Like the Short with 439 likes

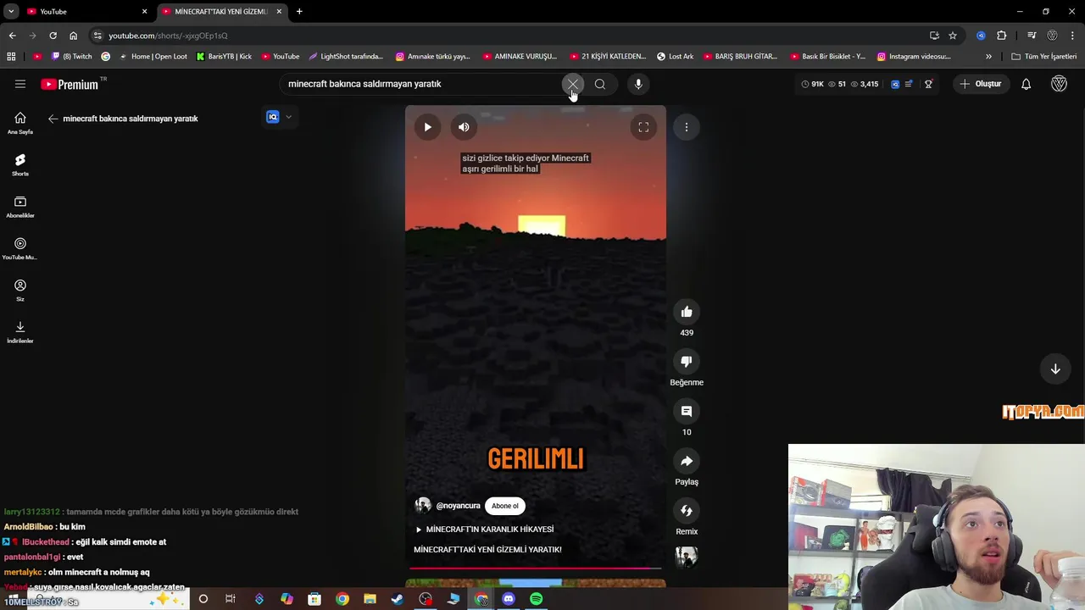click(687, 312)
